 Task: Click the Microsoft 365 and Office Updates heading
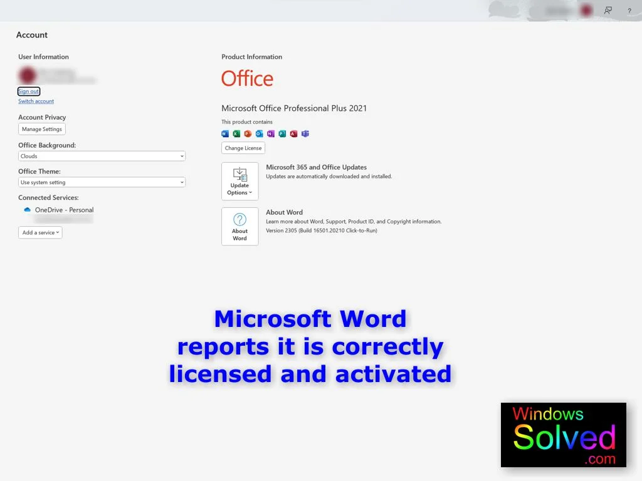(316, 167)
